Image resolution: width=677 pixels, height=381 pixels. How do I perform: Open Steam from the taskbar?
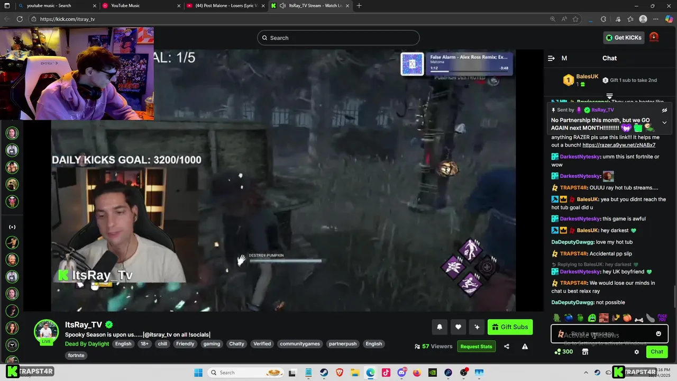coord(323,373)
